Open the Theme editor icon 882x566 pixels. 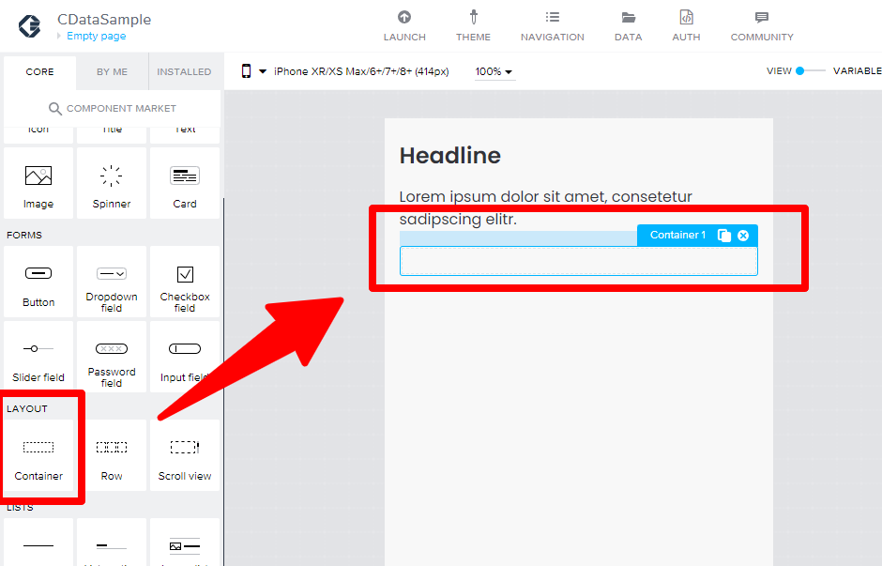pyautogui.click(x=474, y=18)
